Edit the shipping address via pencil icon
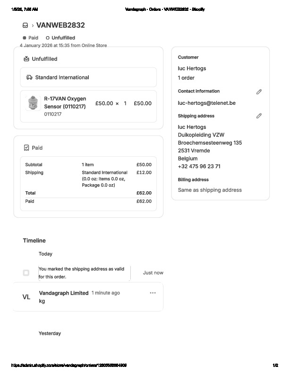Viewport: 289px width, 374px height. 259,116
